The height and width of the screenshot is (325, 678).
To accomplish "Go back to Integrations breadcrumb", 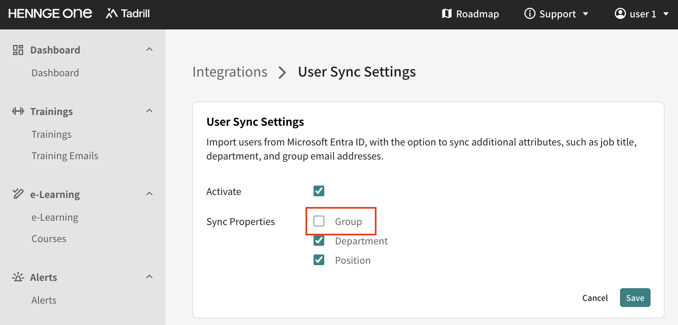I will [x=230, y=72].
